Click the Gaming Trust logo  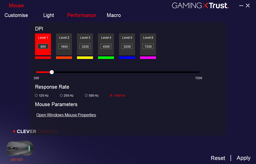click(200, 5)
